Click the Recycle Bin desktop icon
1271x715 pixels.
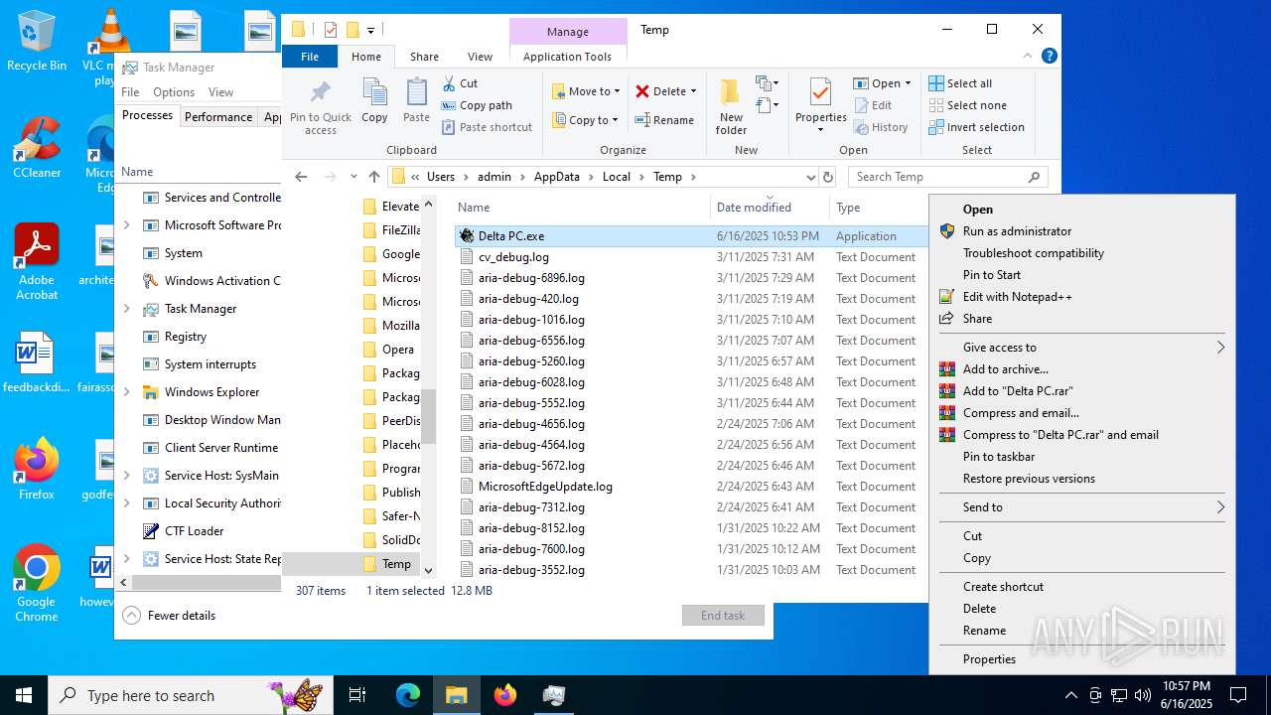click(x=37, y=42)
